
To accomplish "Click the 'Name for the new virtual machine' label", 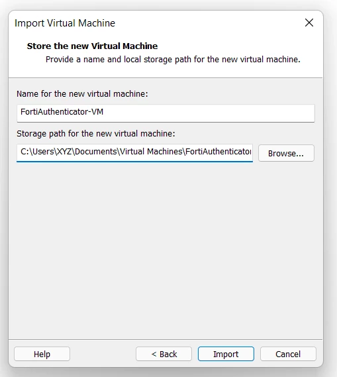I will point(82,94).
